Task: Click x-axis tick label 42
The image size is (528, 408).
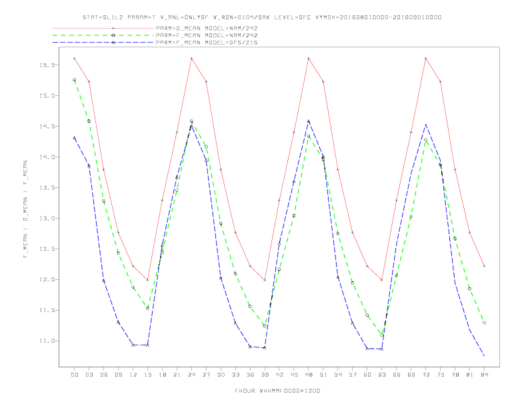Action: click(x=279, y=375)
